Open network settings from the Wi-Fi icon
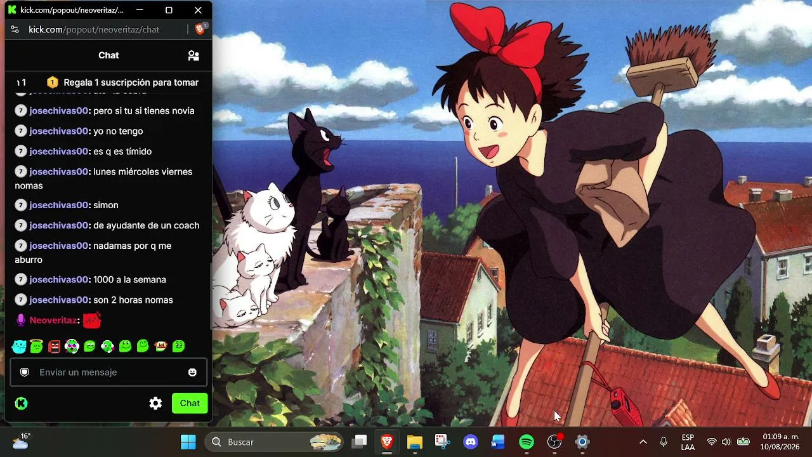The width and height of the screenshot is (812, 457). (x=712, y=442)
